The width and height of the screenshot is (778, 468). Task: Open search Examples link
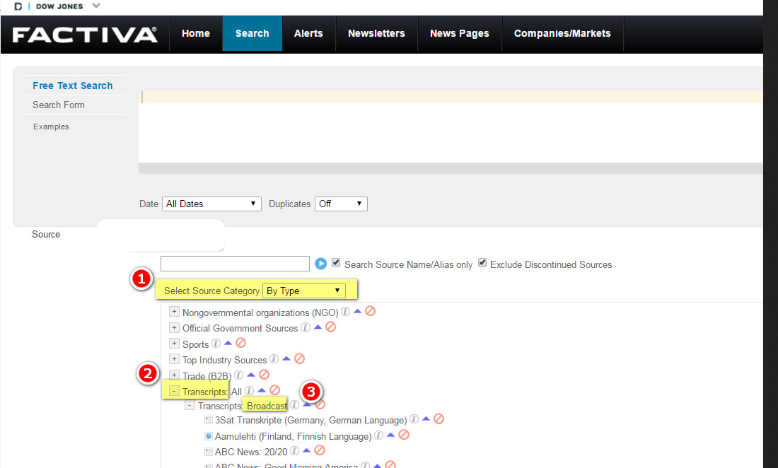pos(51,127)
